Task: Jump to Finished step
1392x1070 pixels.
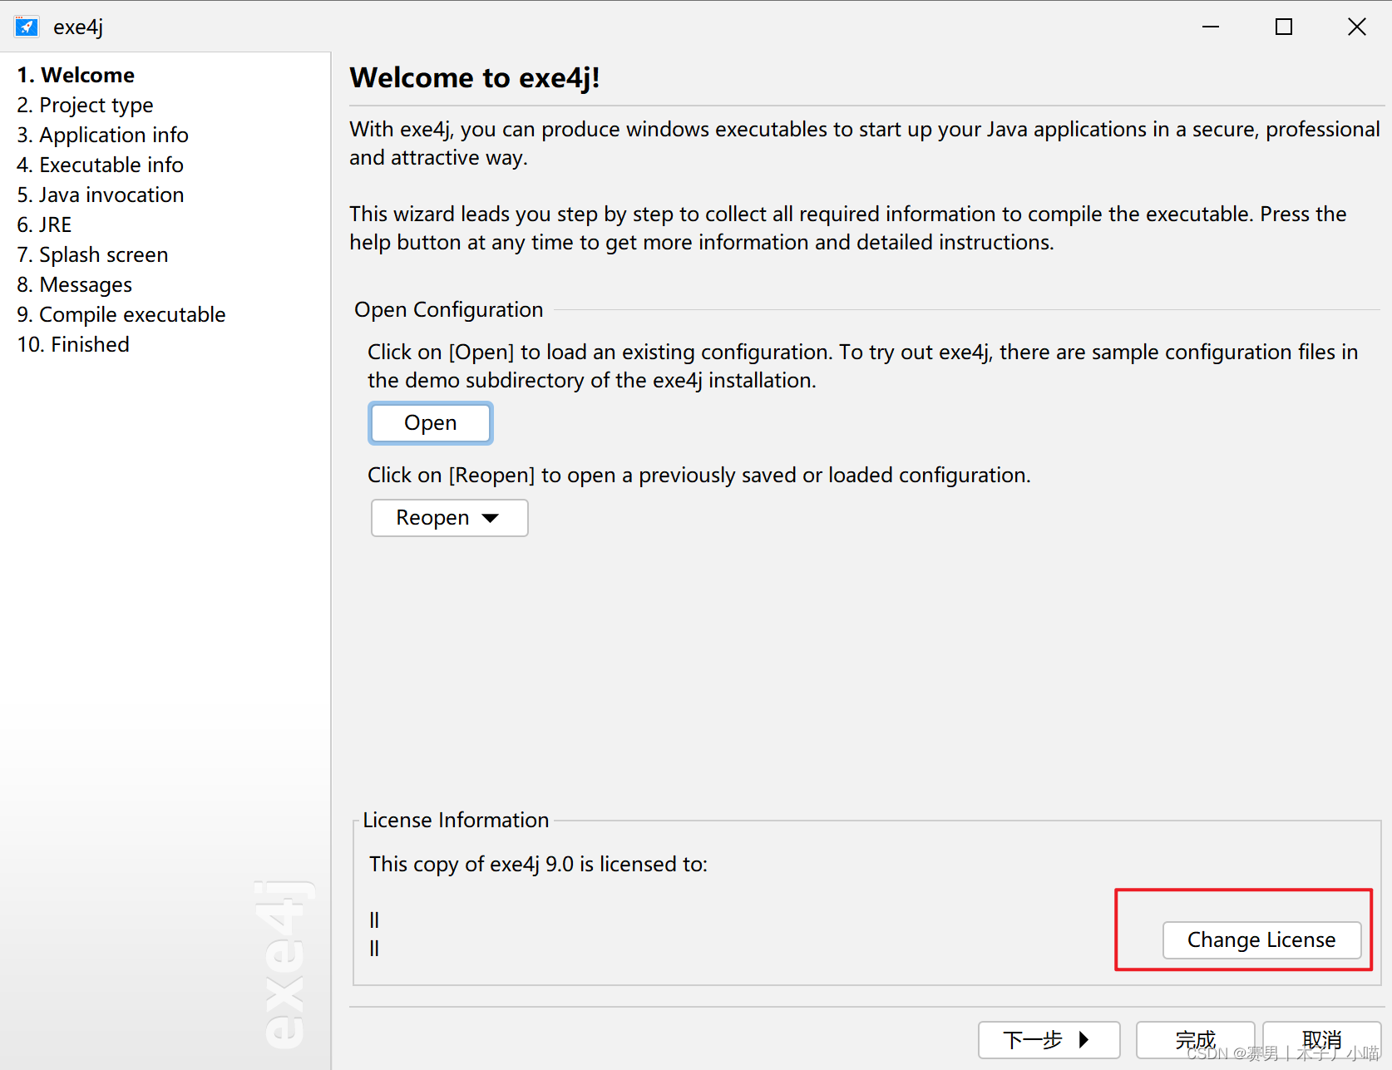Action: pyautogui.click(x=73, y=344)
